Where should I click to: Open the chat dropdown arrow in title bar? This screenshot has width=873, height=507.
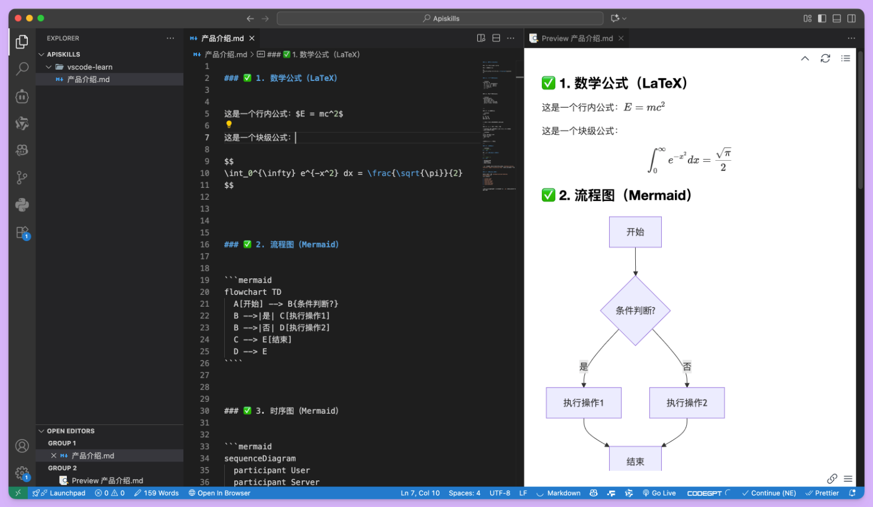(625, 18)
